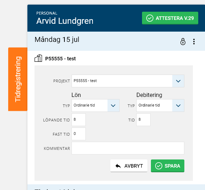205x190 pixels.
Task: Click into the Fast tid field
Action: (79, 134)
